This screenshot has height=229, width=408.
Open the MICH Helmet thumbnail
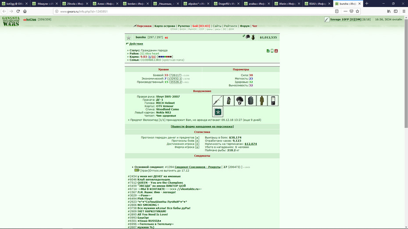click(240, 100)
